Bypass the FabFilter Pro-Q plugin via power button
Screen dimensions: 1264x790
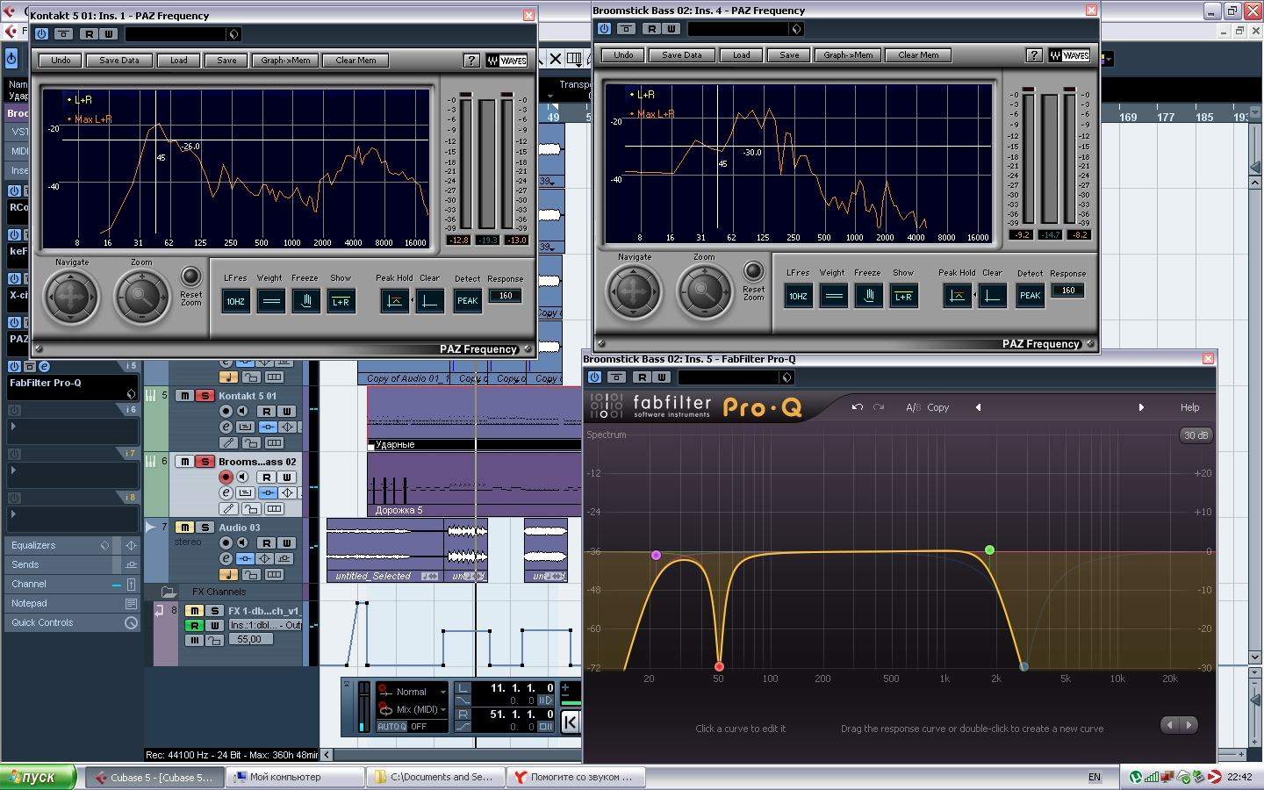[594, 377]
